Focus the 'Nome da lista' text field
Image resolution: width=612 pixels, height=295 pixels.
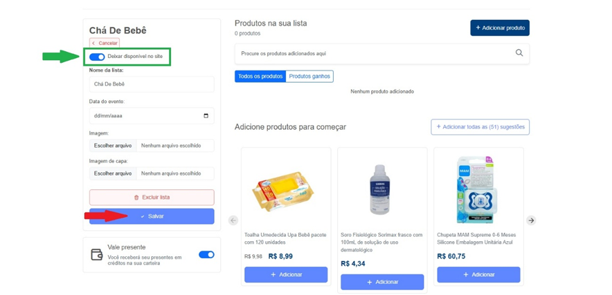[x=152, y=84]
